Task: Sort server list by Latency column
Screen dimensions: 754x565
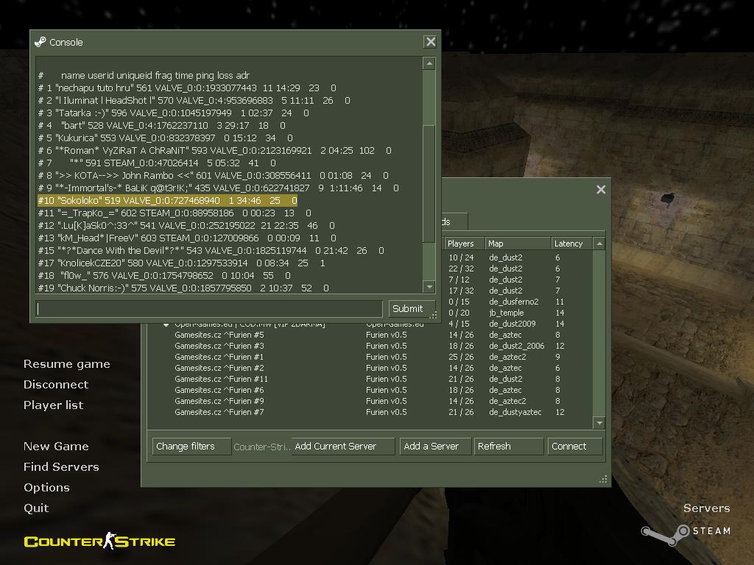Action: [571, 244]
